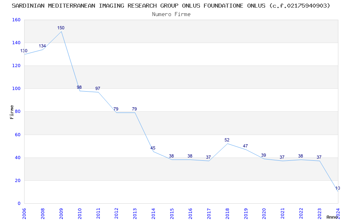Image resolution: width=342 pixels, height=221 pixels.
Task: Click the x-axis year 2014
Action: (x=153, y=213)
